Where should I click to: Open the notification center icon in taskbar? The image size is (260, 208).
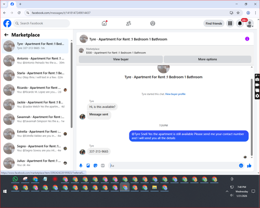[x=253, y=191]
